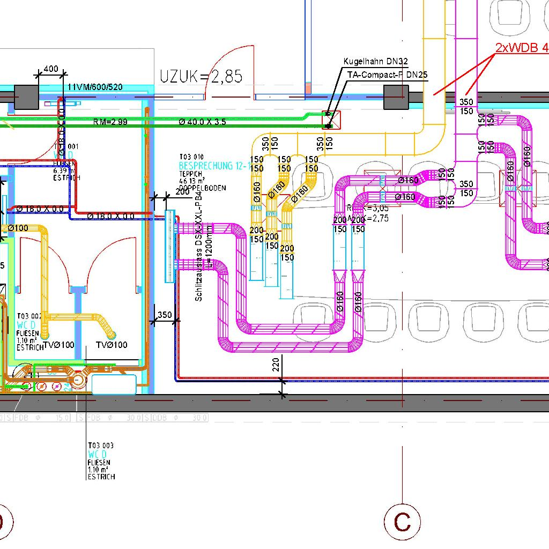Viewport: 549px width, 549px height.
Task: Click the Kugelhahn DN32 label
Action: click(376, 62)
